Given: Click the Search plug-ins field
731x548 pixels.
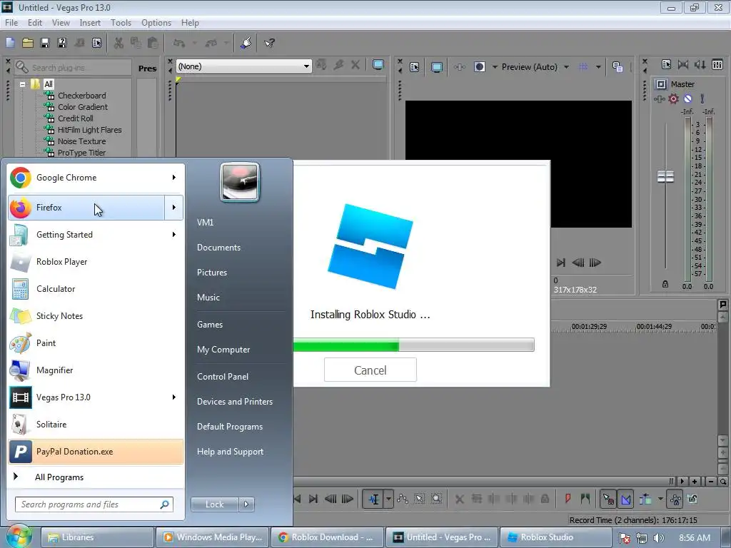Looking at the screenshot, I should (x=74, y=68).
